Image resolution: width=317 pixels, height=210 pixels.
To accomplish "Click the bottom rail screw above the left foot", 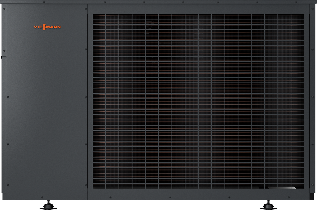I will tap(43, 197).
